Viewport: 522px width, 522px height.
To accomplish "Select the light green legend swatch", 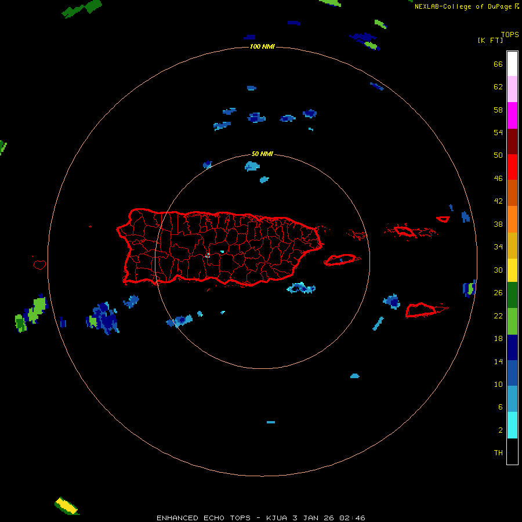I will (x=512, y=321).
